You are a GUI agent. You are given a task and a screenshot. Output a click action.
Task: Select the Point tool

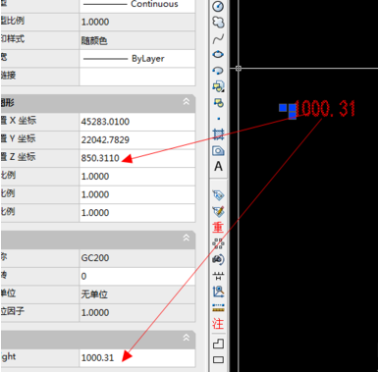click(219, 119)
